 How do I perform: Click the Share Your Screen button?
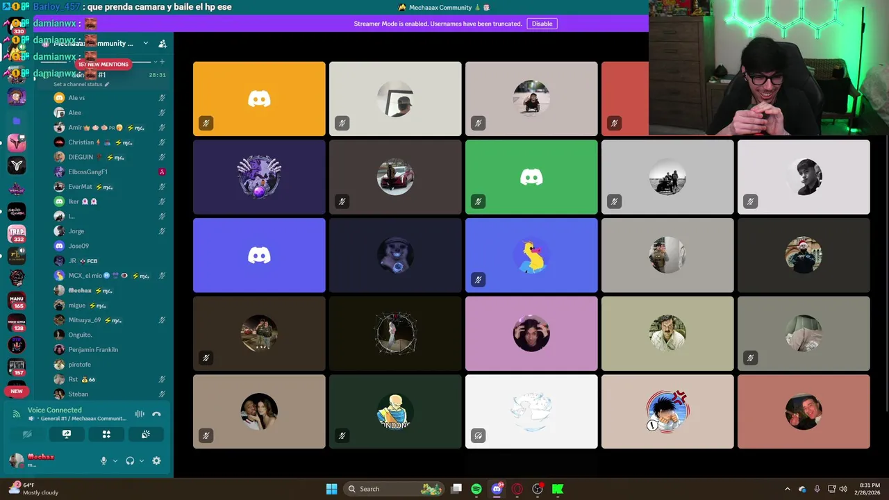67,434
